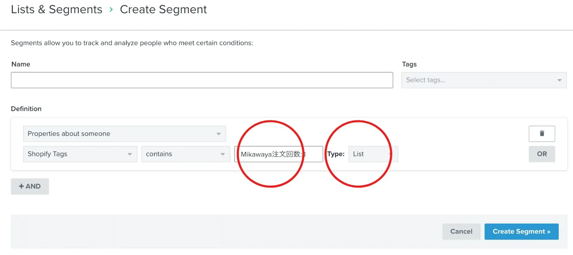Click the breadcrumb chevron arrow separator
Viewport: 573px width, 255px height.
pyautogui.click(x=111, y=9)
